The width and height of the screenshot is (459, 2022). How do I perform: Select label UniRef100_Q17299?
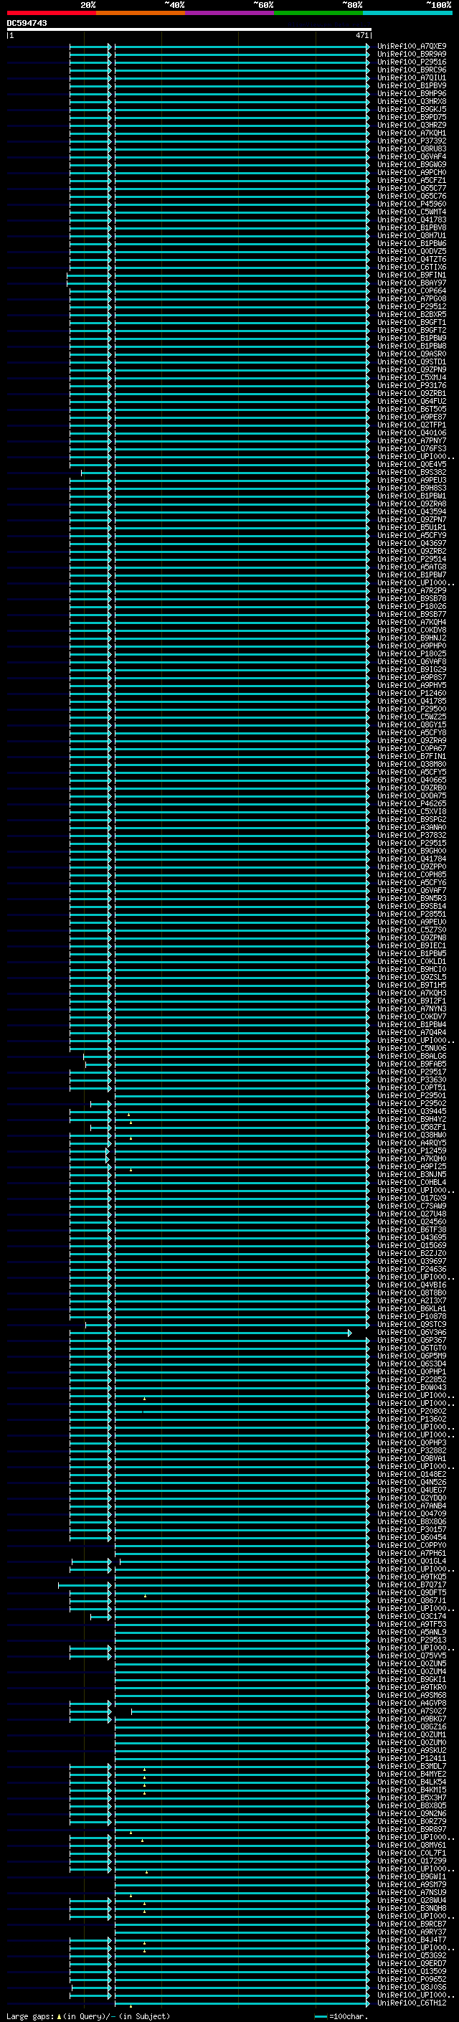[412, 1861]
